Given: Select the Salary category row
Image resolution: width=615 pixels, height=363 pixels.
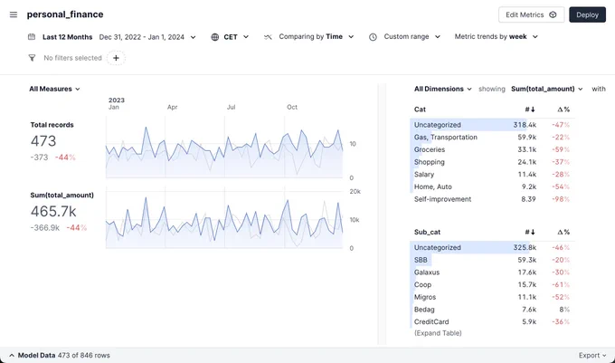Looking at the screenshot, I should (x=492, y=175).
